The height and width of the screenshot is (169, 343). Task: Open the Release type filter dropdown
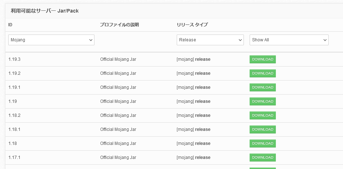[x=210, y=40]
